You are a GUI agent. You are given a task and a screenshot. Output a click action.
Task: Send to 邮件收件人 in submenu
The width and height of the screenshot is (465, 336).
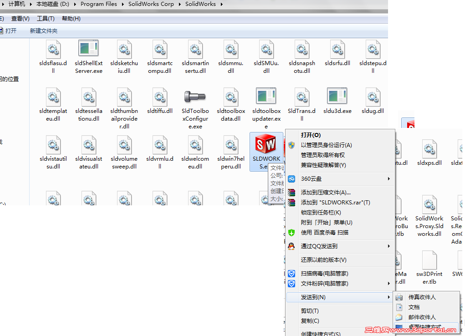pos(426,317)
